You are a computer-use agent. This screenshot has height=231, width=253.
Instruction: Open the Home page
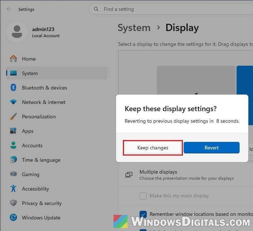coord(57,58)
